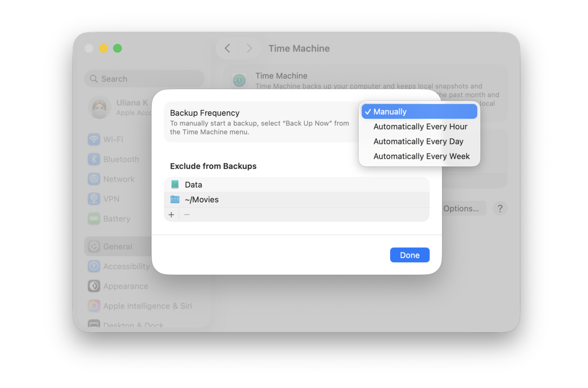Pick Automatically Every Week backup frequency
This screenshot has height=388, width=588.
(x=421, y=156)
